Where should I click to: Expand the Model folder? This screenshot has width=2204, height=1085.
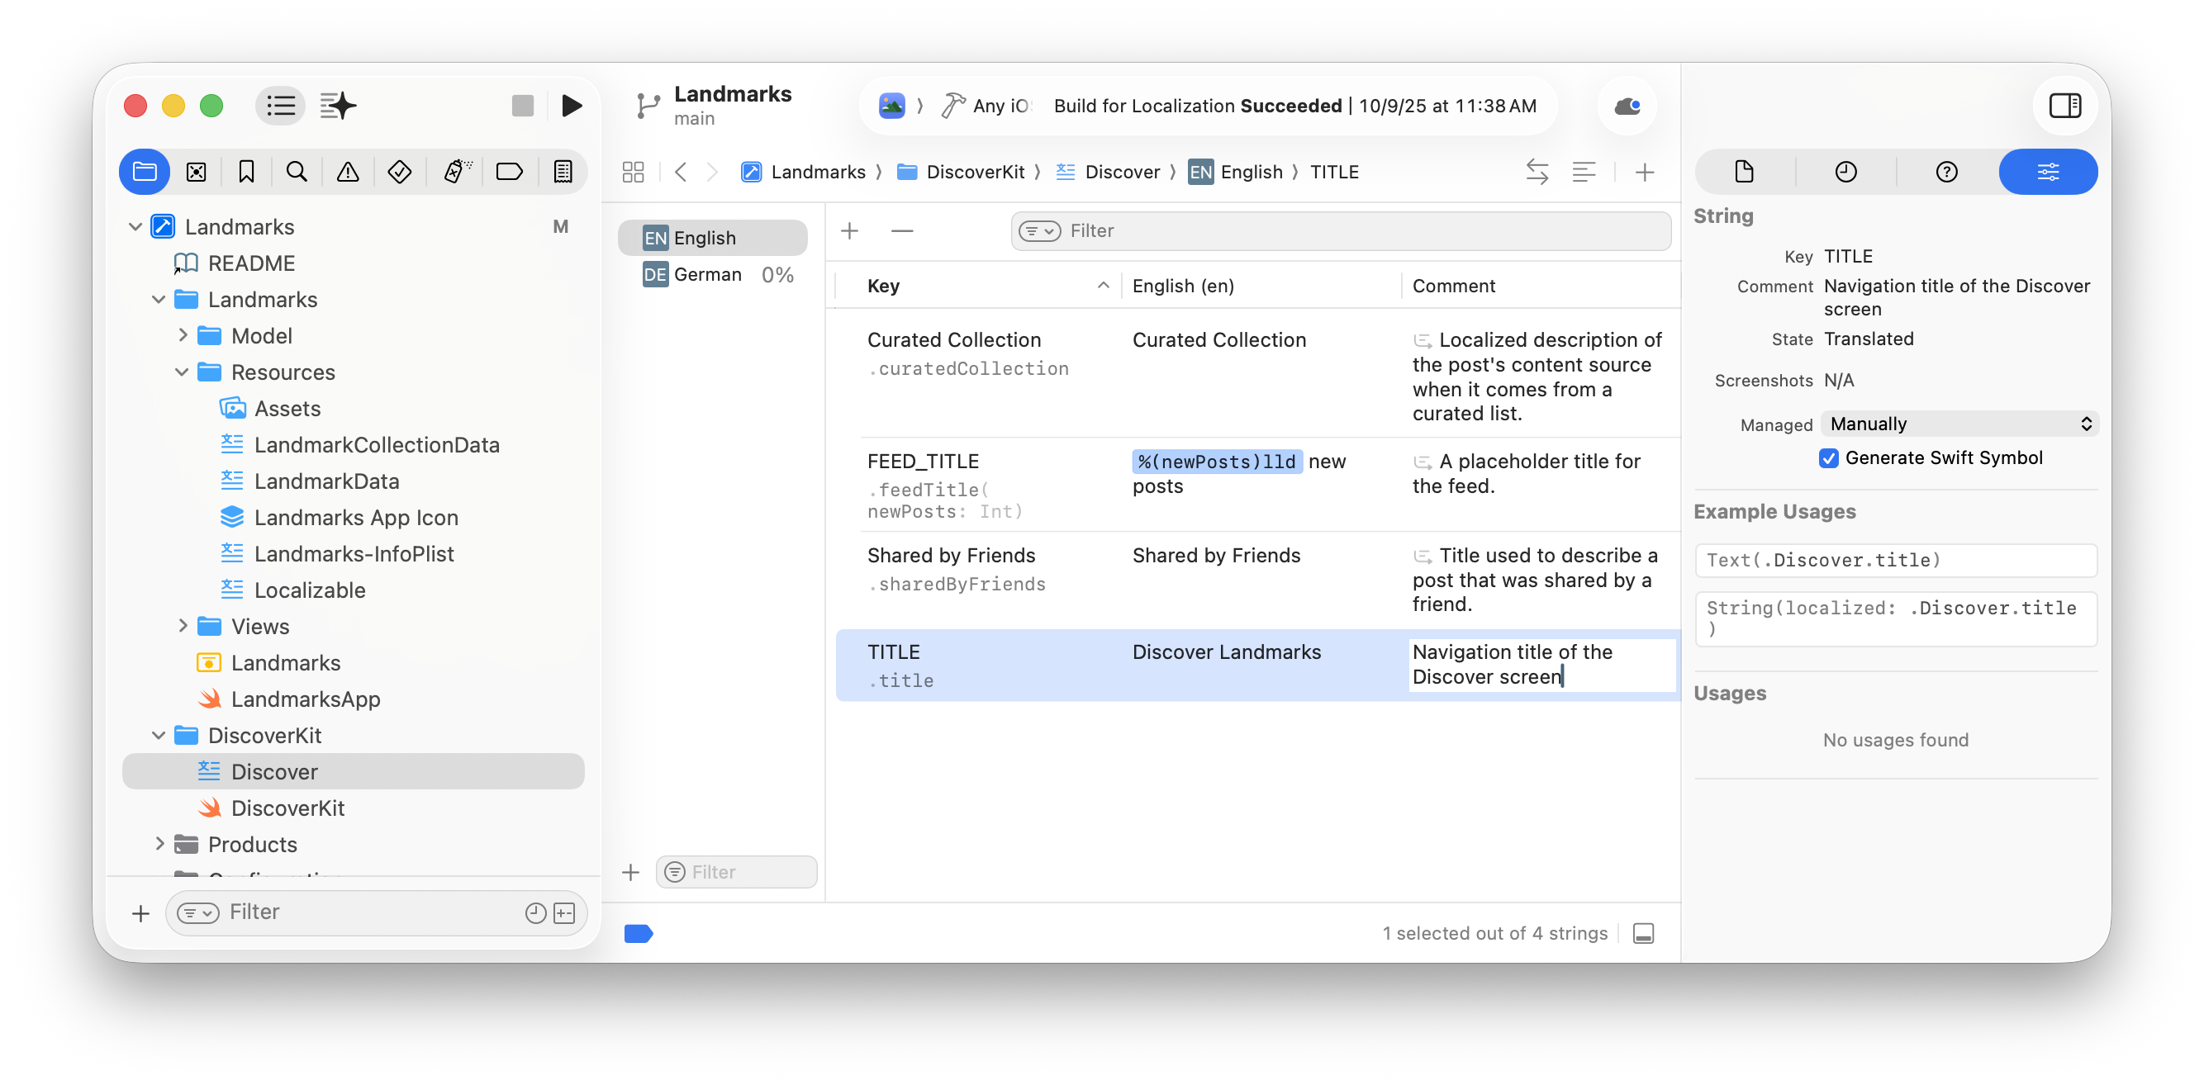coord(183,335)
